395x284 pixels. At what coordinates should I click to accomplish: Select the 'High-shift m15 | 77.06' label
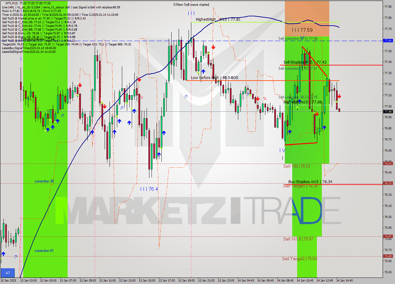point(303,102)
